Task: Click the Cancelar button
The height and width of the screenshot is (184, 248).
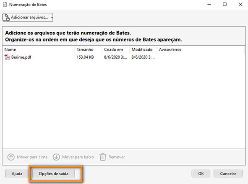Action: click(x=228, y=174)
